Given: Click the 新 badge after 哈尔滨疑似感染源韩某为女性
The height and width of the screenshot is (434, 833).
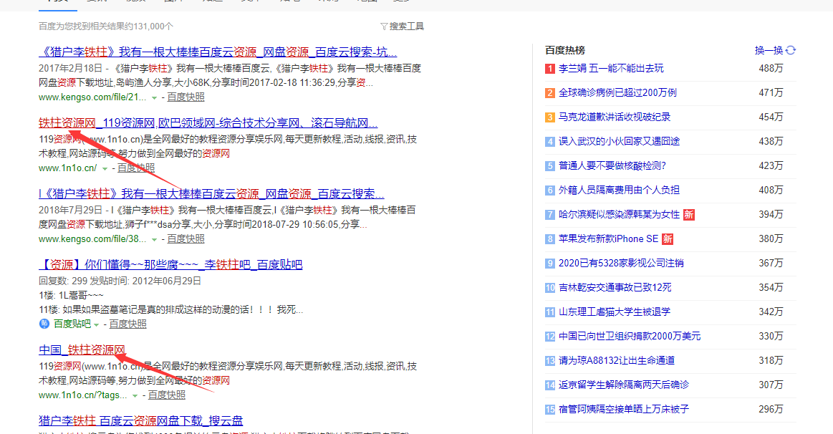Looking at the screenshot, I should [688, 215].
